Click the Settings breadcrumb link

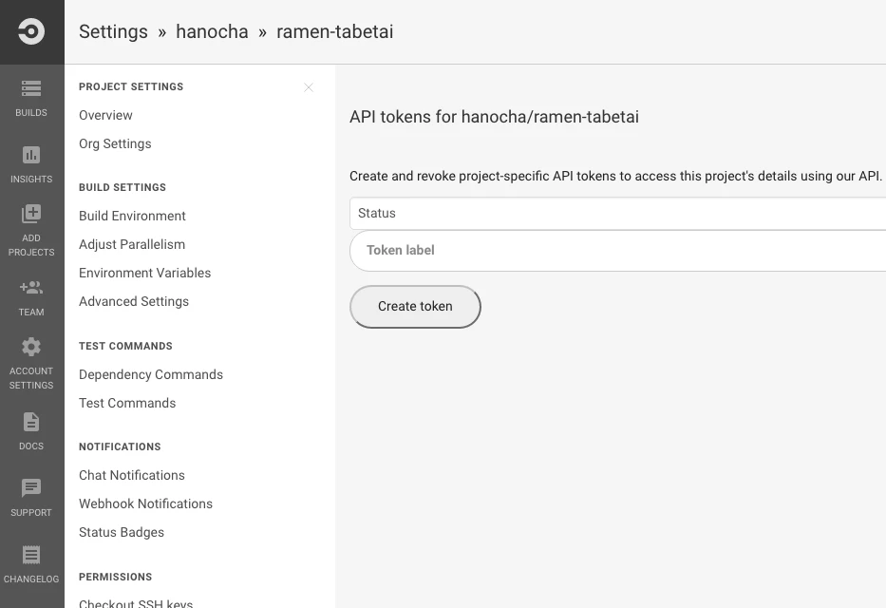click(113, 31)
